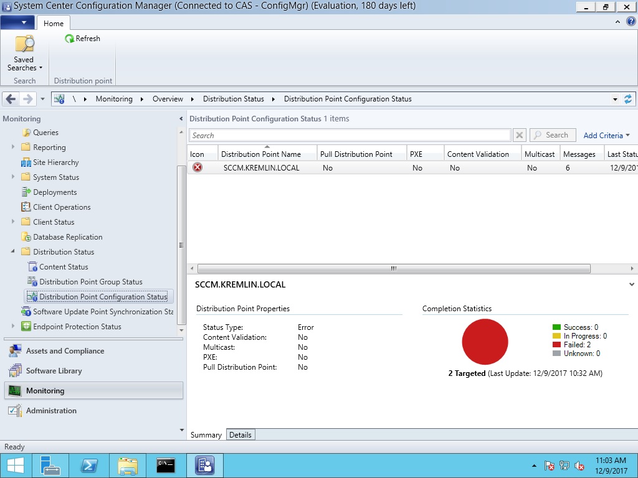This screenshot has height=478, width=638.
Task: Click the red completion statistics pie chart
Action: coord(485,342)
